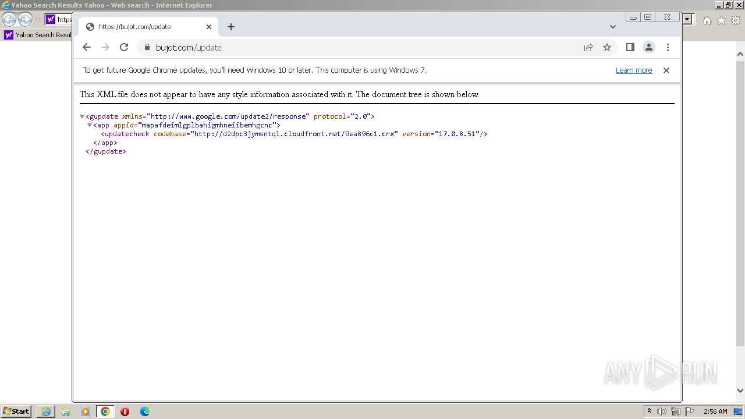Viewport: 745px width, 419px height.
Task: Go forward in Internet Explorer
Action: [25, 19]
